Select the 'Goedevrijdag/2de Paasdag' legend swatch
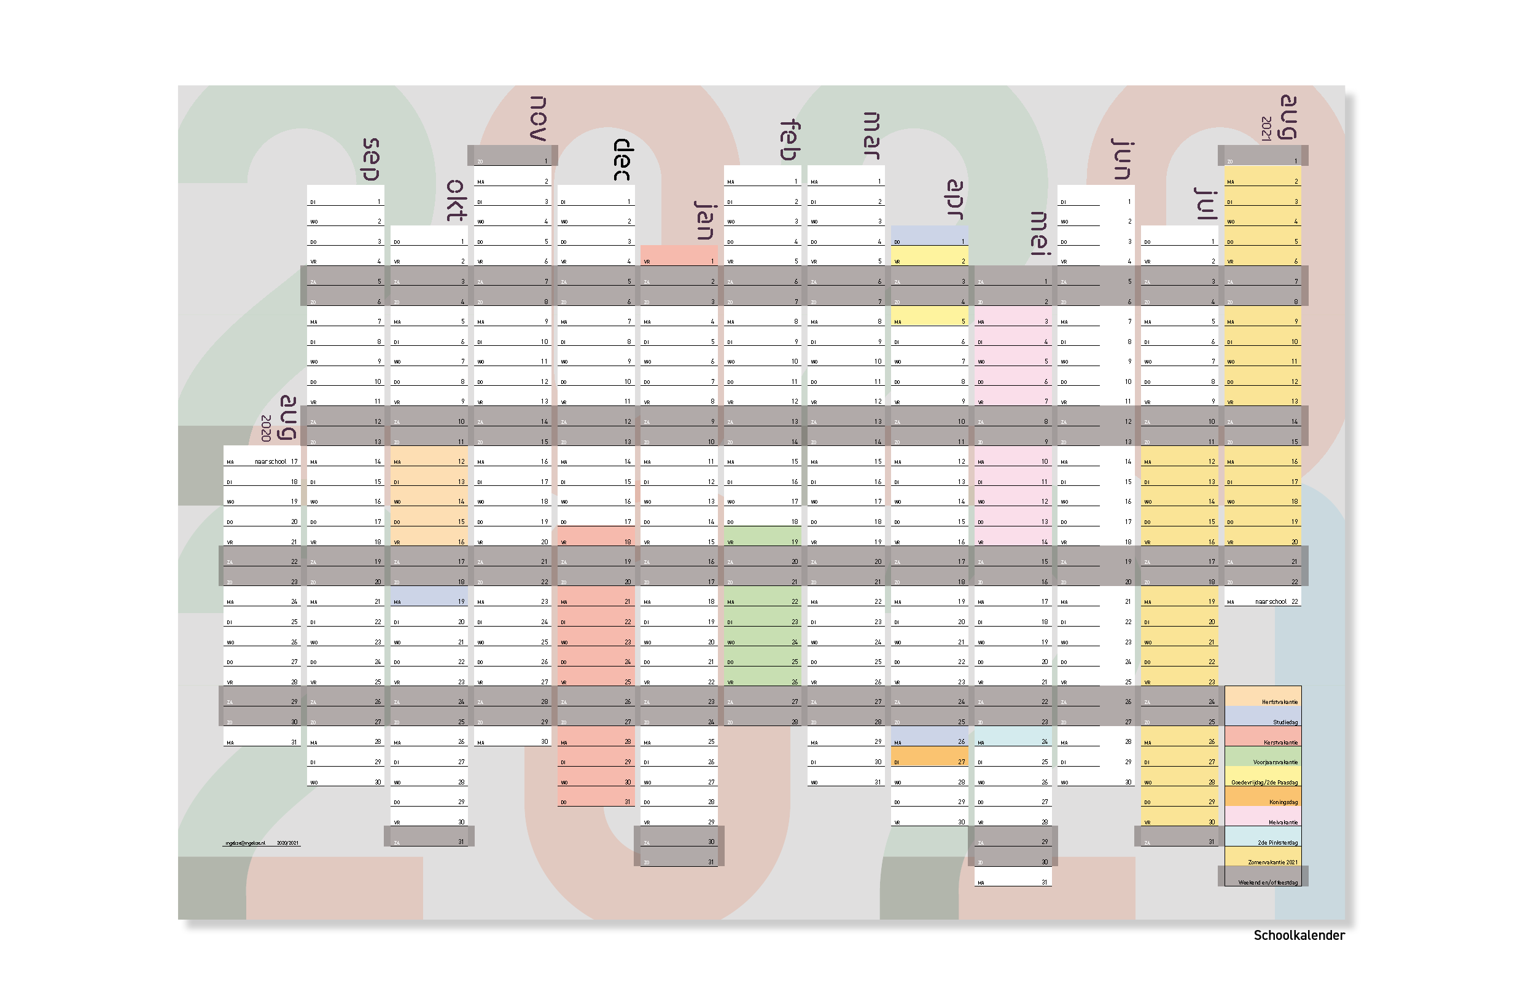The height and width of the screenshot is (1005, 1523). point(1262,777)
